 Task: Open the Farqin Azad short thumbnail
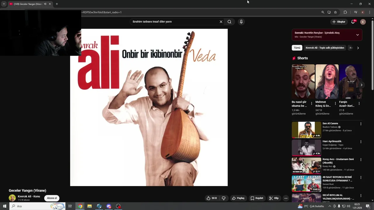(351, 82)
